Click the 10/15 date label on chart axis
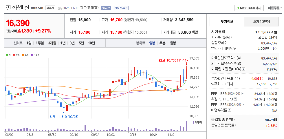The height and width of the screenshot is (139, 284). click(x=132, y=135)
